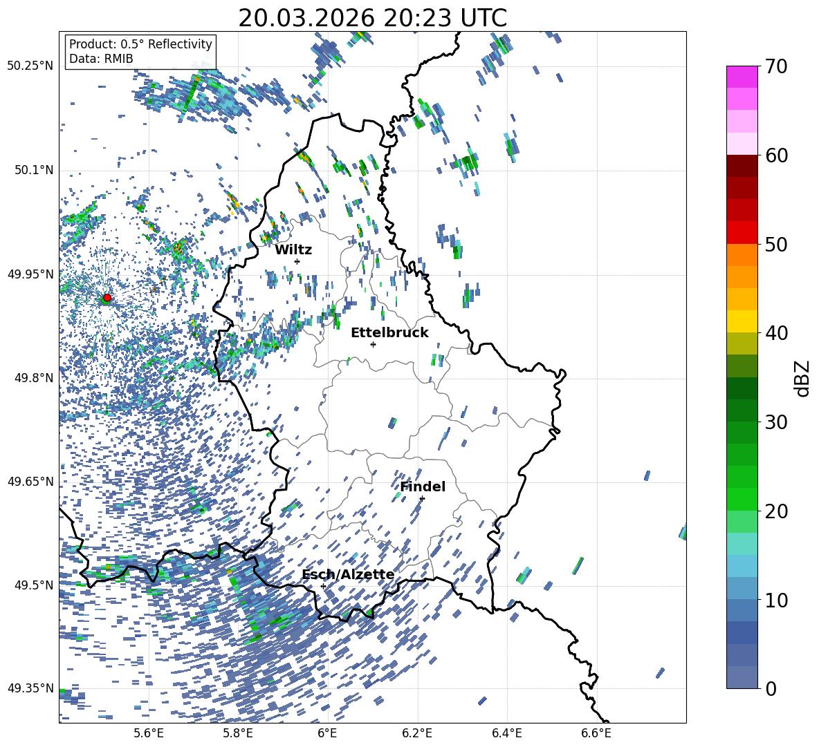The image size is (819, 747).
Task: Click the 6.6°E longitude tick label
Action: (x=596, y=732)
